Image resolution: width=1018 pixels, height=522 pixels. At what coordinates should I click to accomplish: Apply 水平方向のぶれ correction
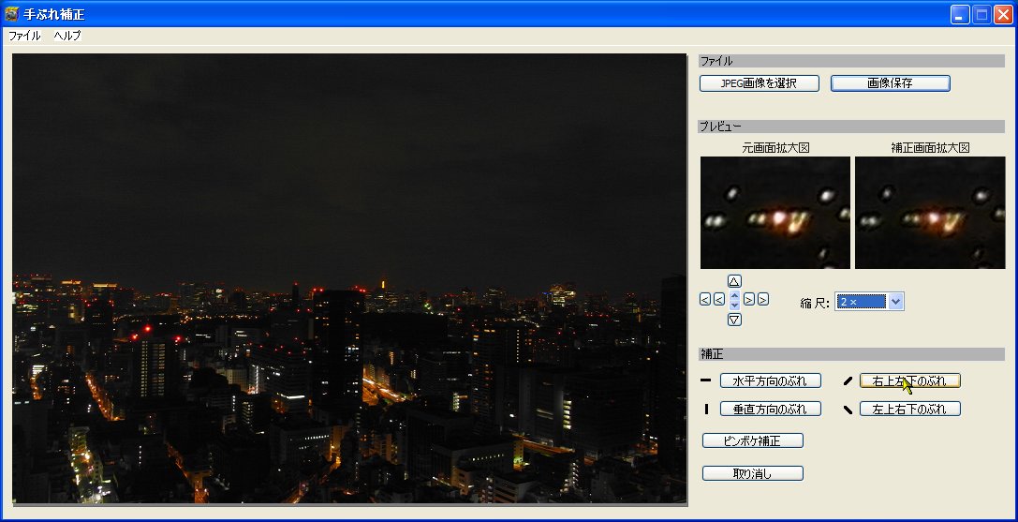point(770,380)
